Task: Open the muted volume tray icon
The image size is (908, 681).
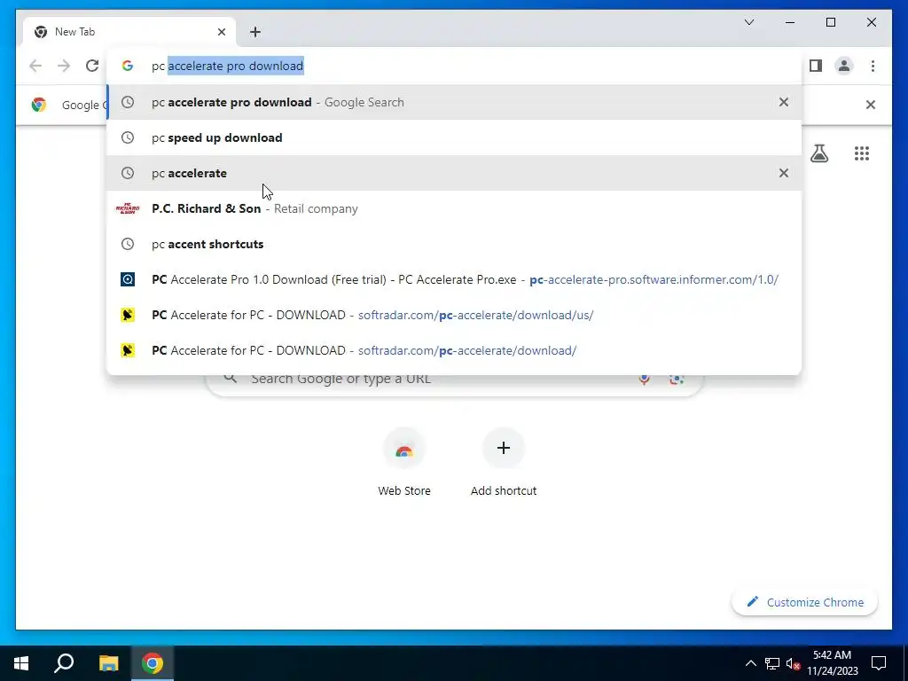Action: 794,663
